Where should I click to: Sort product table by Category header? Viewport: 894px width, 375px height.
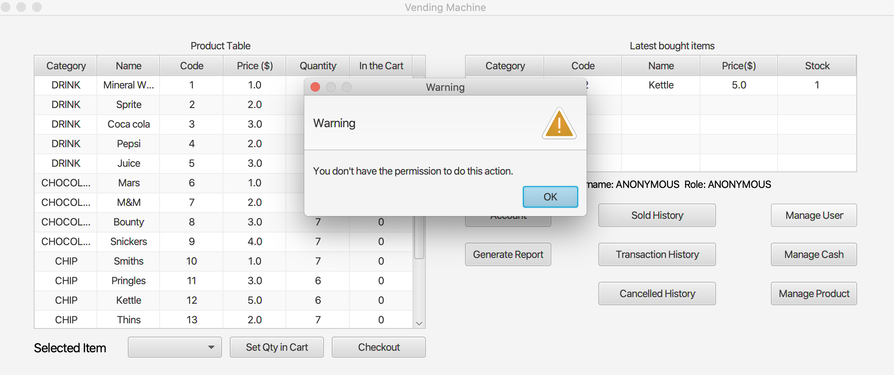[66, 66]
